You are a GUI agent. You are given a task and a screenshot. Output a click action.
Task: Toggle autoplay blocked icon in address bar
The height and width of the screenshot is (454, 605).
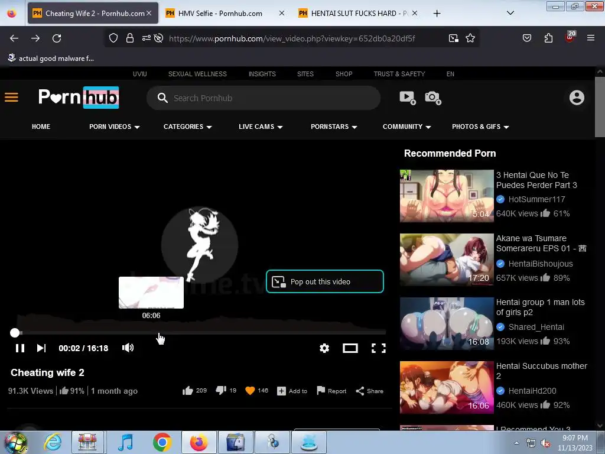158,38
